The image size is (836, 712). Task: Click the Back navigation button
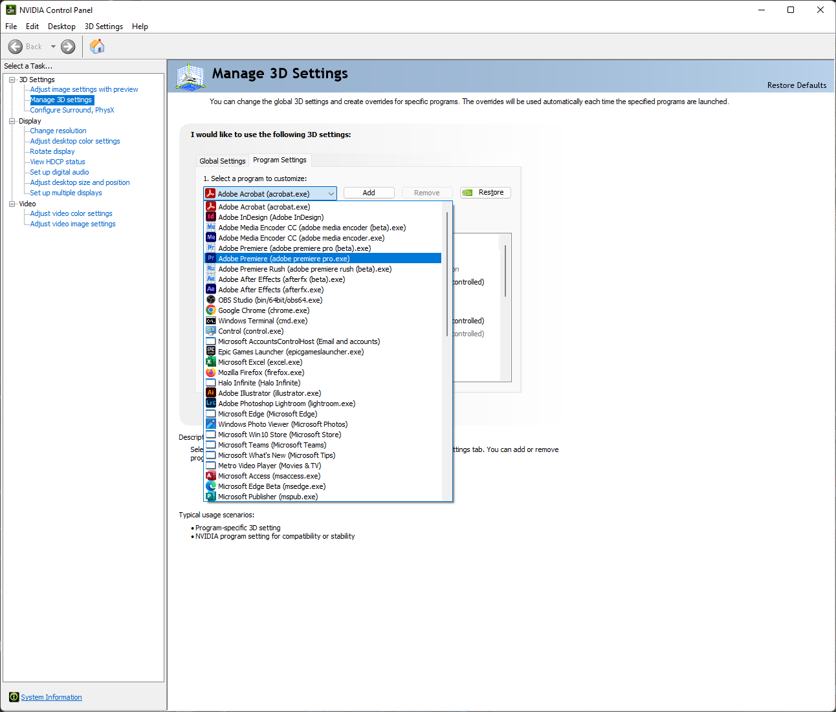(25, 47)
